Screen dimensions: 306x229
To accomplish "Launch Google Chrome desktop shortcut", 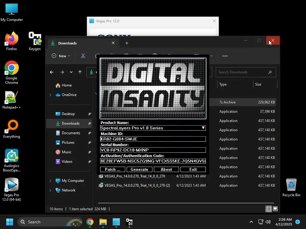I will (x=12, y=72).
